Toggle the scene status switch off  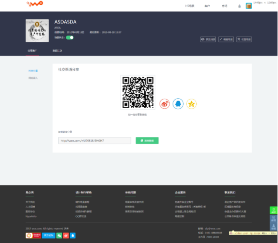[x=70, y=38]
